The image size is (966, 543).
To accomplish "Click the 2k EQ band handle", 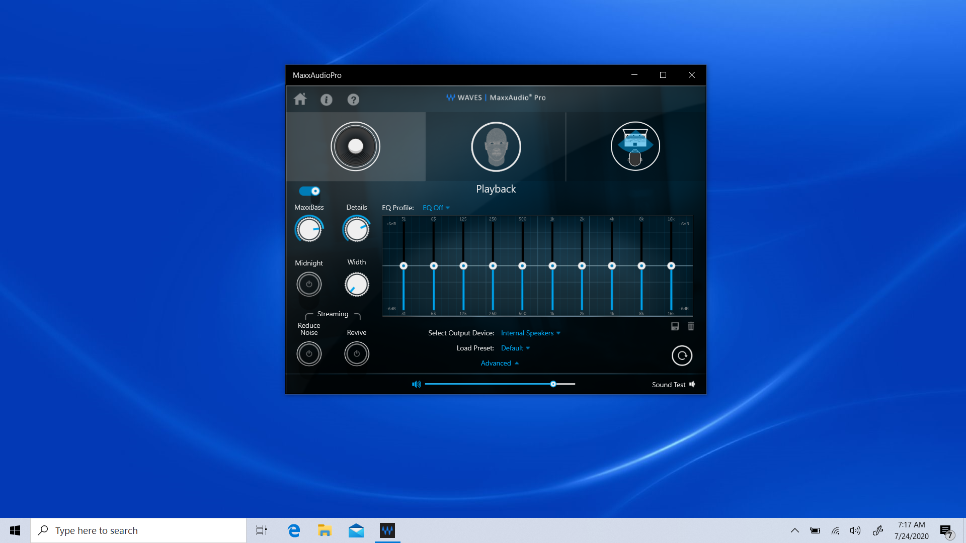I will [582, 265].
